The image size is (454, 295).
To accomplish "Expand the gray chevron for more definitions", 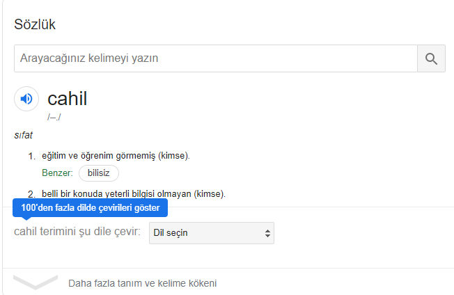I will pos(36,282).
